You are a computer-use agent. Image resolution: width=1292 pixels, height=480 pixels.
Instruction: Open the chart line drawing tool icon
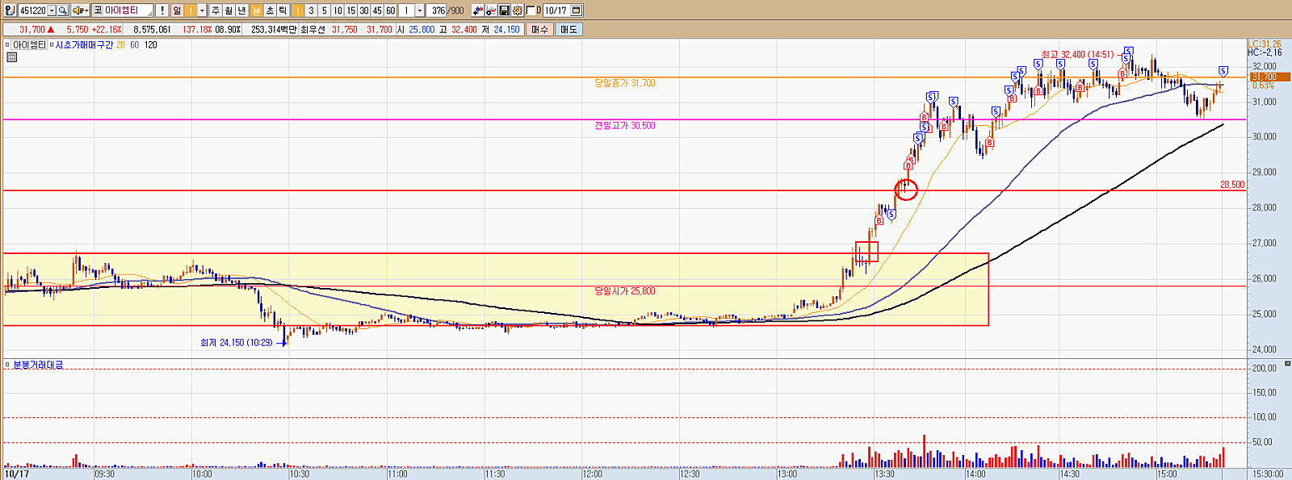(x=491, y=10)
